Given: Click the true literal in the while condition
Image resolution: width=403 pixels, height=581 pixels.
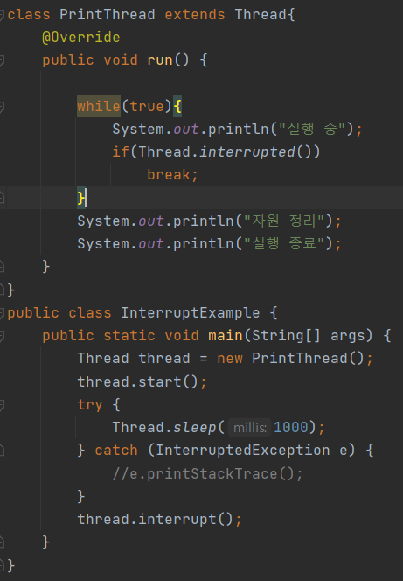Looking at the screenshot, I should tap(147, 107).
